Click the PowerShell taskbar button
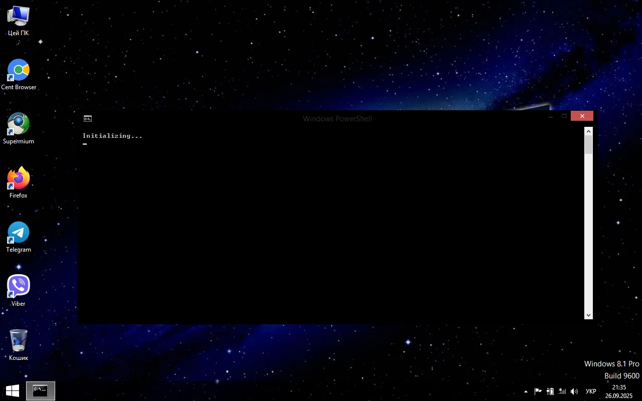The width and height of the screenshot is (642, 401). pyautogui.click(x=40, y=391)
